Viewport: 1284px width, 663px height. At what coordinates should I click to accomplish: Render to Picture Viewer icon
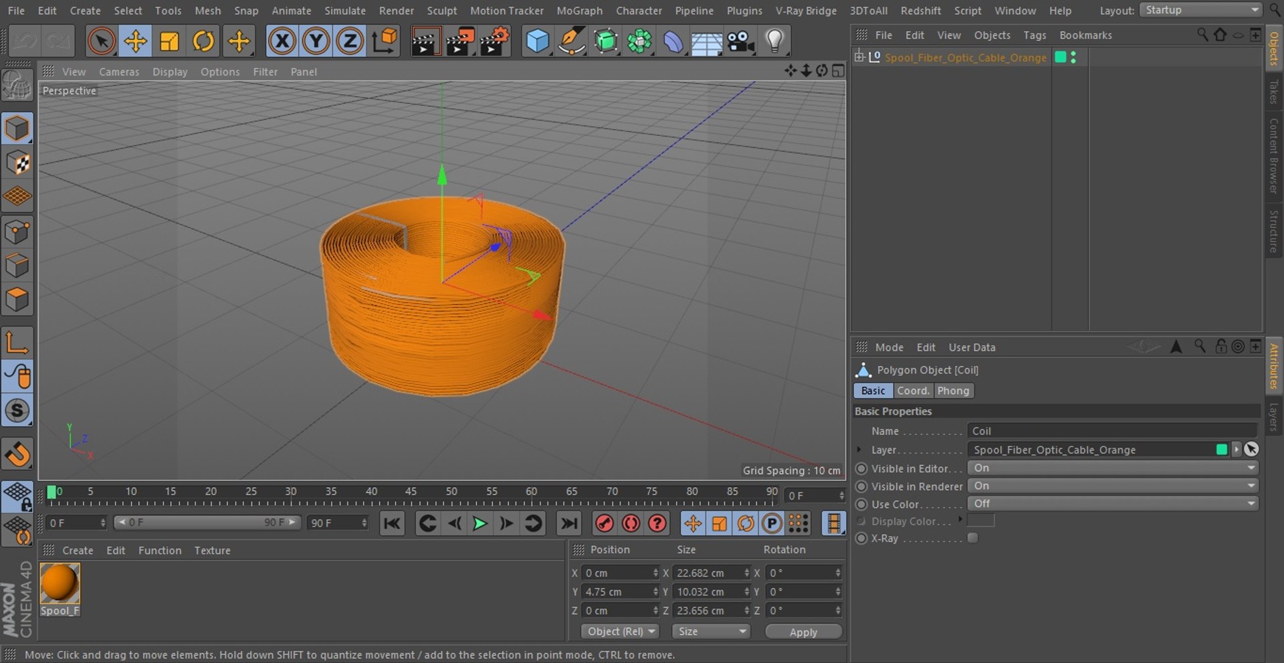tap(460, 41)
